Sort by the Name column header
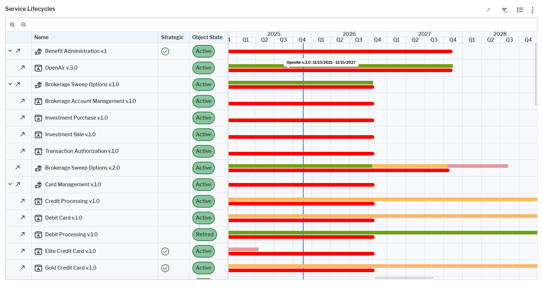 (41, 37)
